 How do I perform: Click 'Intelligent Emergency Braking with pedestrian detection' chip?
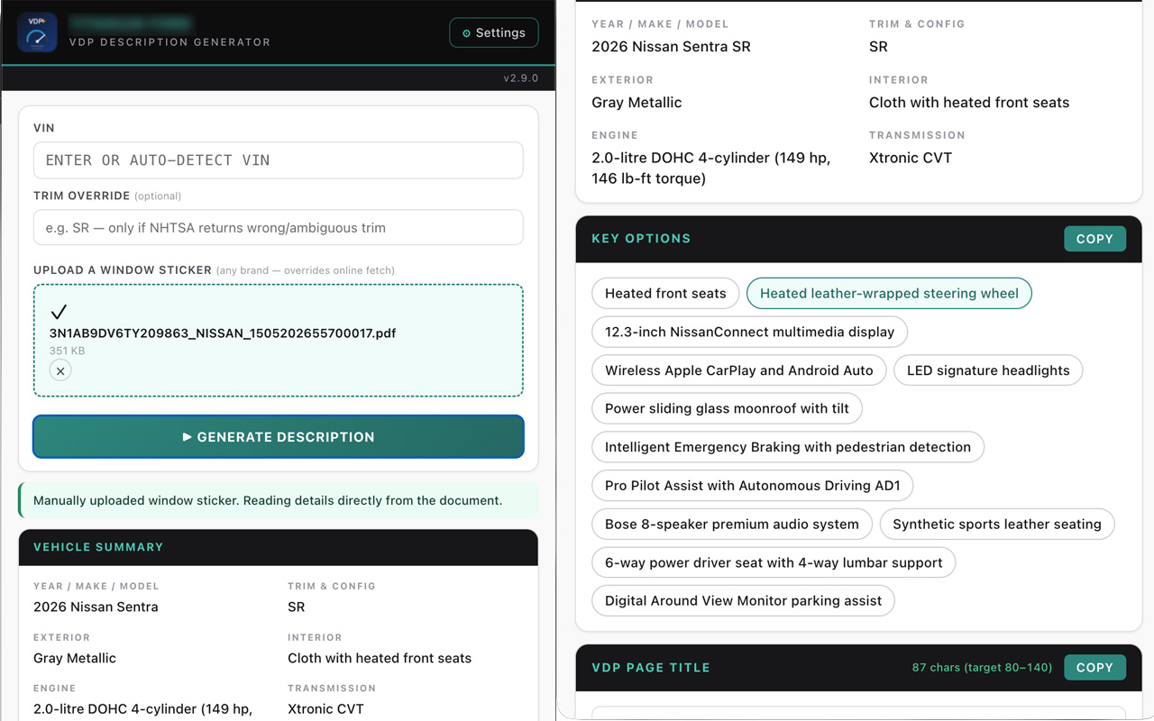(x=788, y=447)
